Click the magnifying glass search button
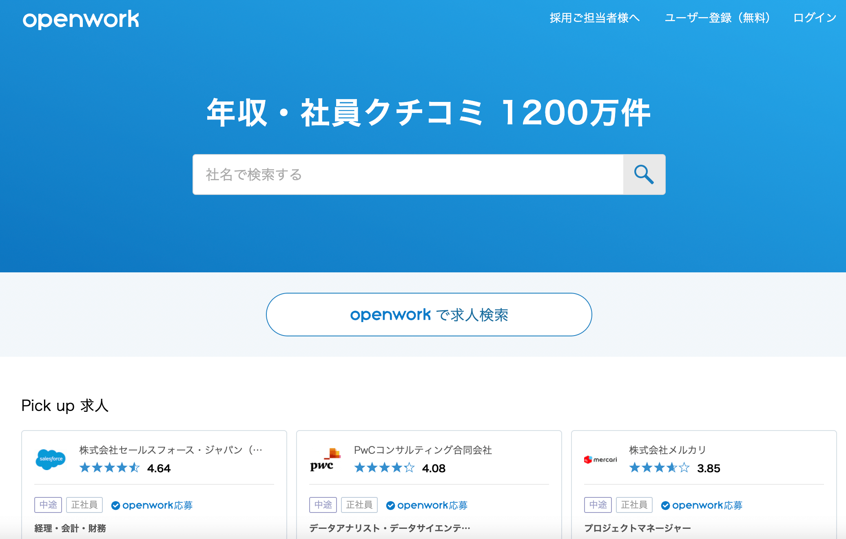Image resolution: width=846 pixels, height=539 pixels. 644,175
